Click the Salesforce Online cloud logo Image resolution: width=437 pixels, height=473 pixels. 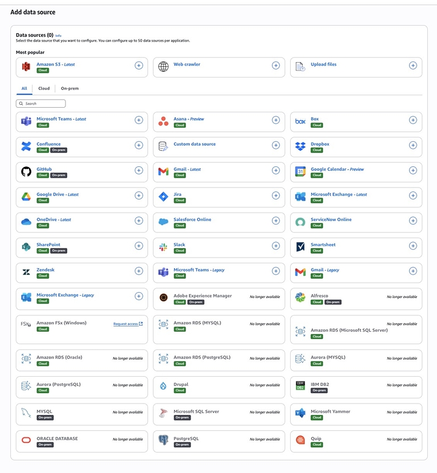pyautogui.click(x=163, y=222)
